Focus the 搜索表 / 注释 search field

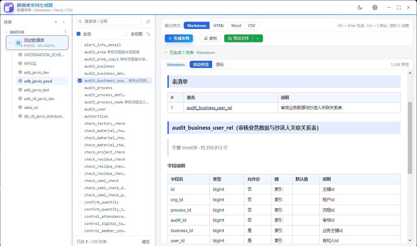coord(109,21)
